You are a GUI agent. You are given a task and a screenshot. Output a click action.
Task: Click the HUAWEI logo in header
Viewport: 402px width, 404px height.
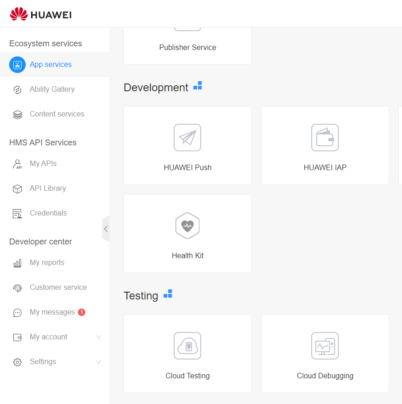pos(41,14)
